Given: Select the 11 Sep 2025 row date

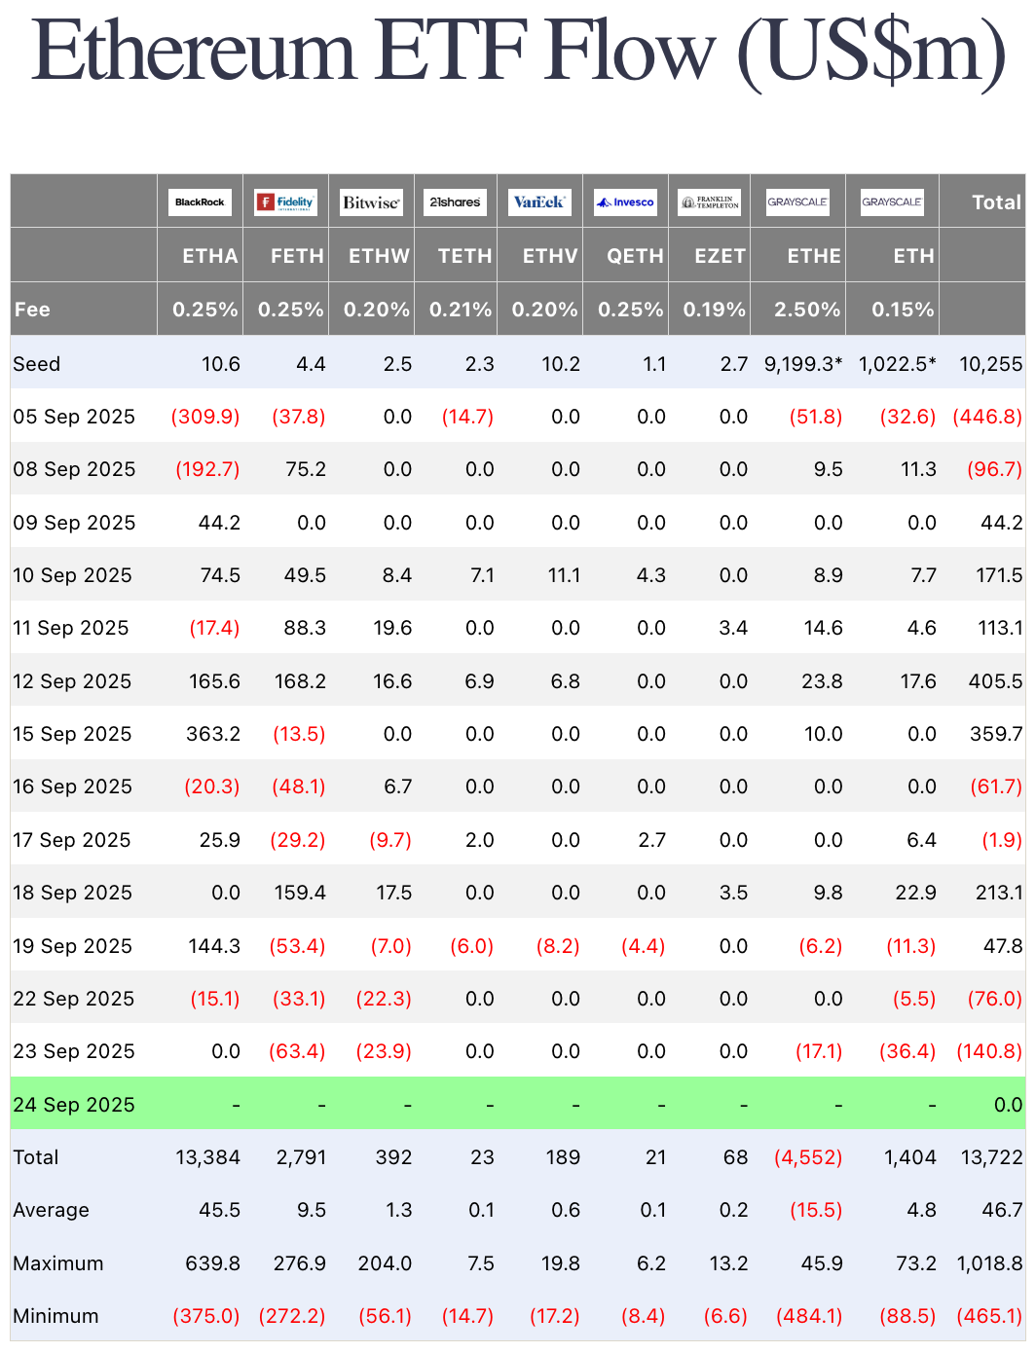Looking at the screenshot, I should (x=71, y=628).
